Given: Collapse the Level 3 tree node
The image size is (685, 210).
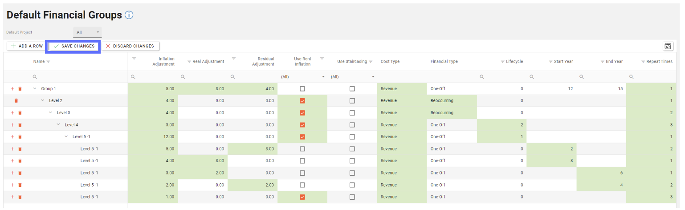Looking at the screenshot, I should click(x=51, y=113).
